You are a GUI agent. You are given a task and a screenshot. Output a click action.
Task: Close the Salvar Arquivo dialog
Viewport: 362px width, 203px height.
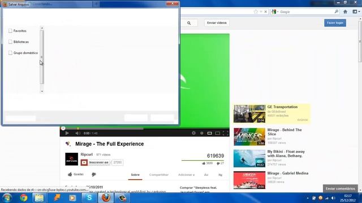(x=172, y=3)
